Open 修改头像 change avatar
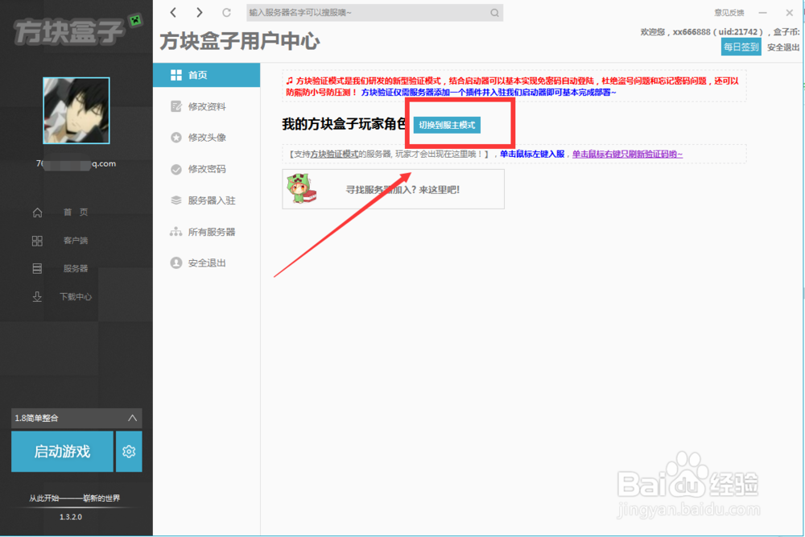 pos(206,138)
